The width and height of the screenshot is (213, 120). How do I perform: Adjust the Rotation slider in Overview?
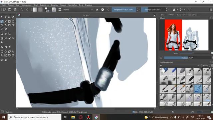click(187, 58)
